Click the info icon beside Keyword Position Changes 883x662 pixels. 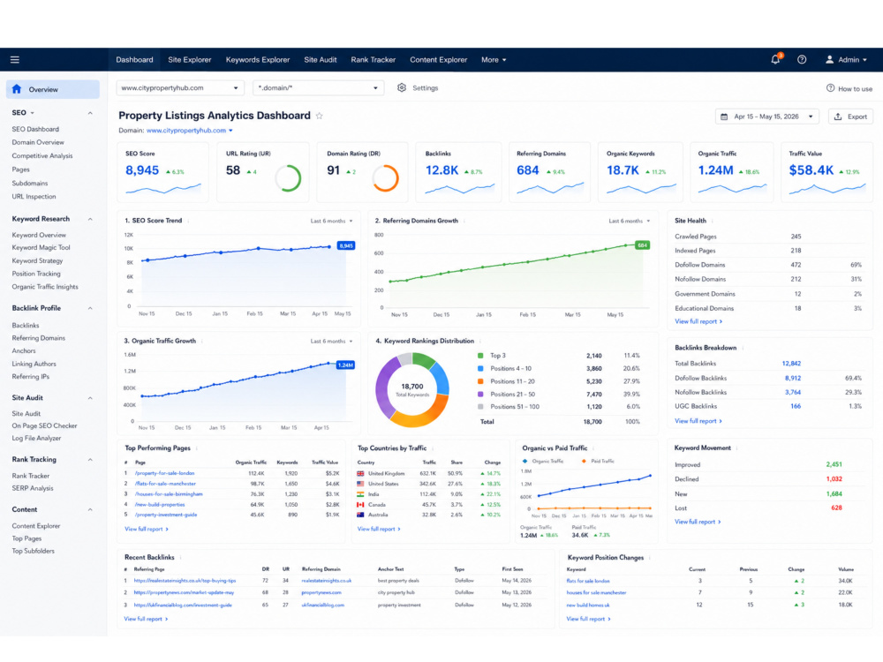click(650, 558)
